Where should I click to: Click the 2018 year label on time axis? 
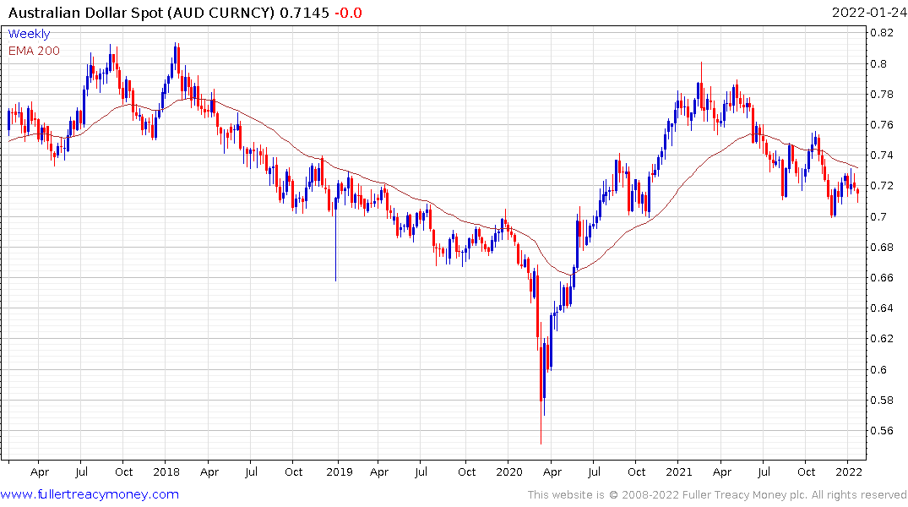point(166,472)
